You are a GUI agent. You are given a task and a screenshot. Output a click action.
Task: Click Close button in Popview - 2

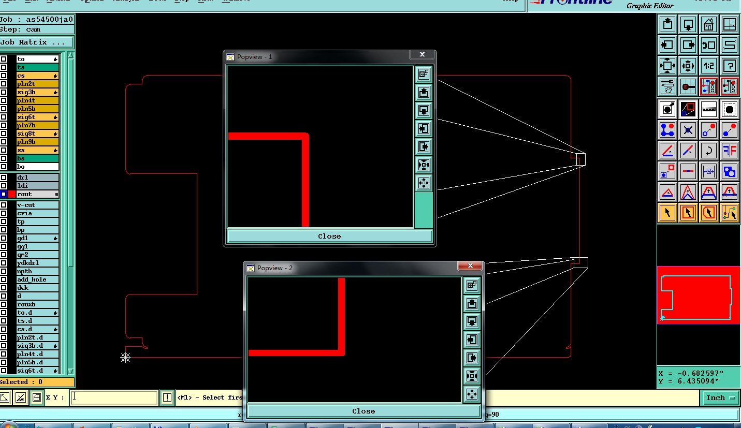(x=364, y=411)
